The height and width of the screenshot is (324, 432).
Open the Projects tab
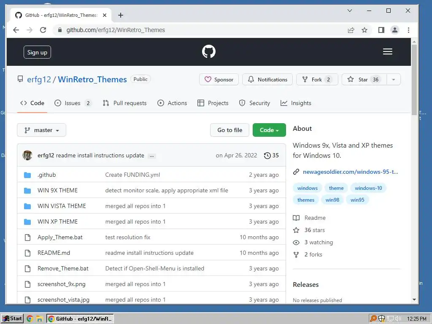tap(213, 103)
